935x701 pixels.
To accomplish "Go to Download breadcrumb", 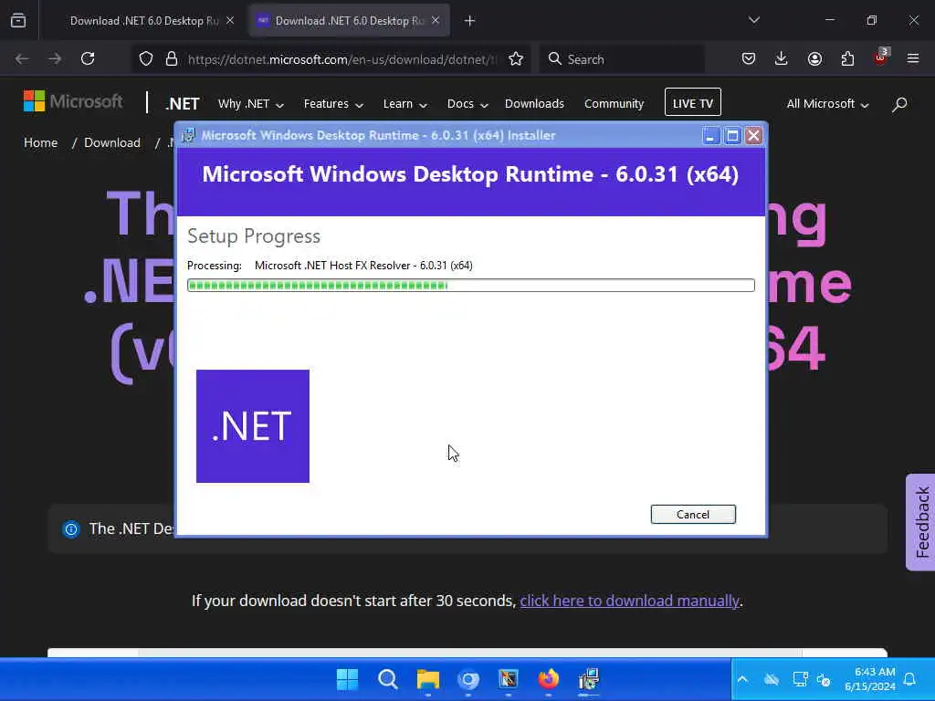I will (112, 143).
